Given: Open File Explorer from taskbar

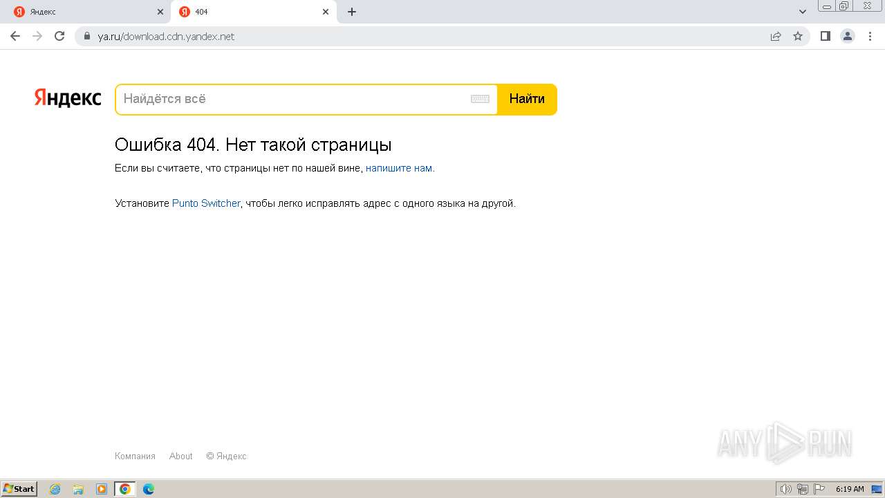Looking at the screenshot, I should point(78,489).
